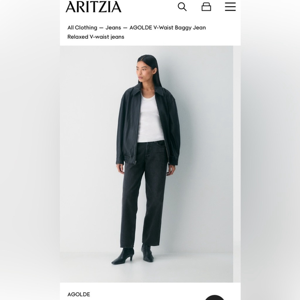Screen dimensions: 300x300
Task: Tap the black circular button at bottom right
Action: [x=215, y=297]
